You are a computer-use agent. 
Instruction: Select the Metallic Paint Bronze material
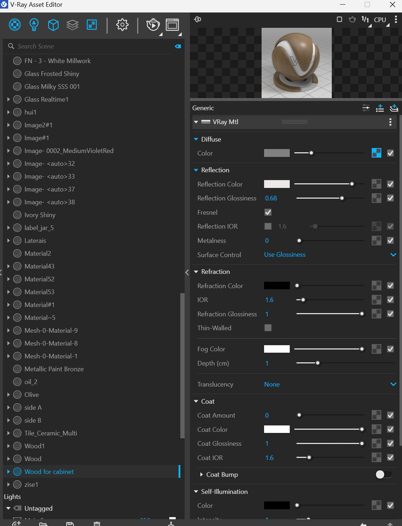tap(54, 369)
